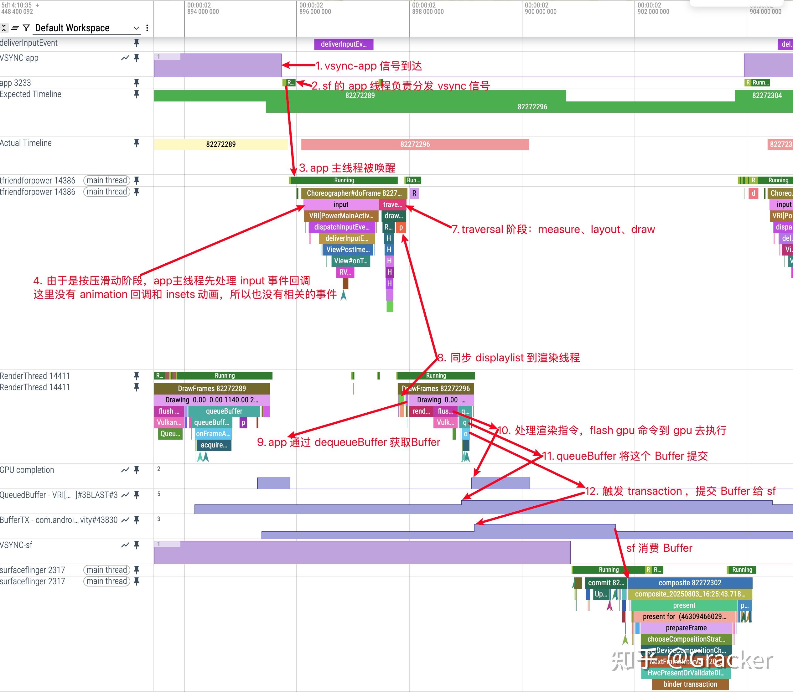
Task: Open the workspace three-dot options menu
Action: (x=147, y=28)
